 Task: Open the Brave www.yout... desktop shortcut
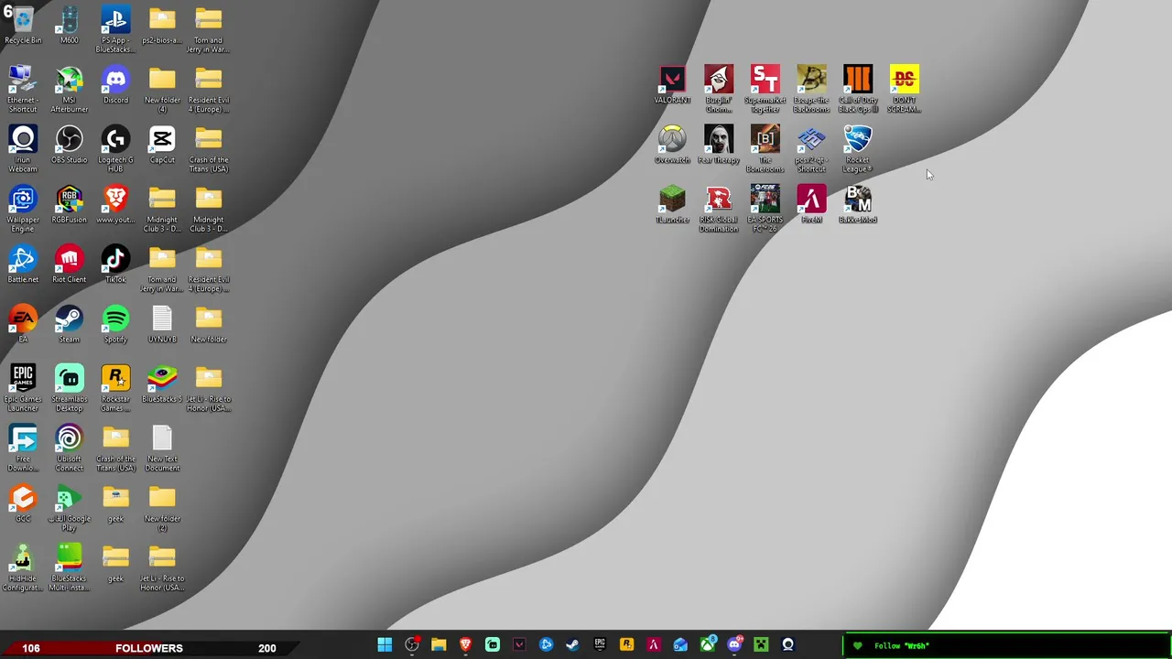pyautogui.click(x=115, y=204)
